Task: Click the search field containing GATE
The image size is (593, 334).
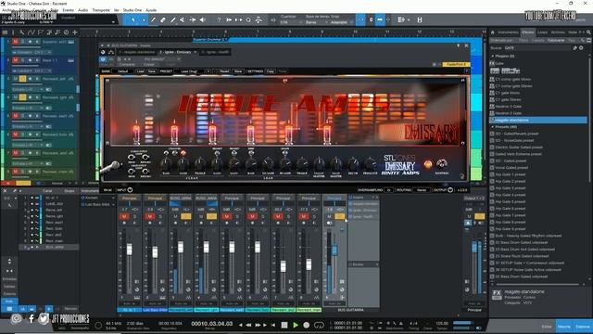Action: pos(537,48)
